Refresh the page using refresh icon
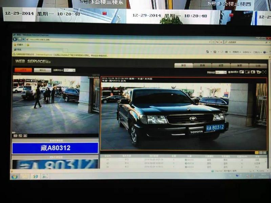 217,42
